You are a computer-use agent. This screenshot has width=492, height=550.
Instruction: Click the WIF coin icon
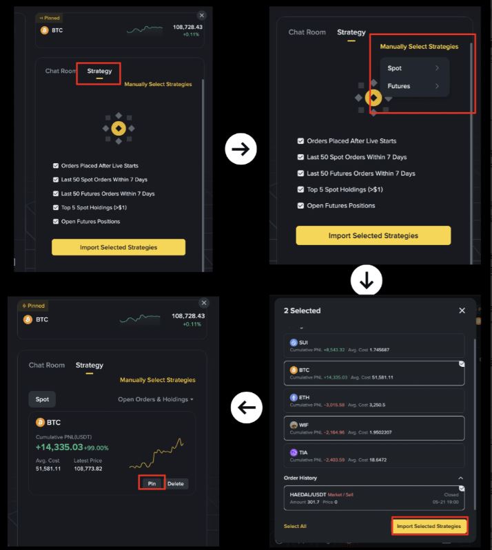pyautogui.click(x=294, y=425)
